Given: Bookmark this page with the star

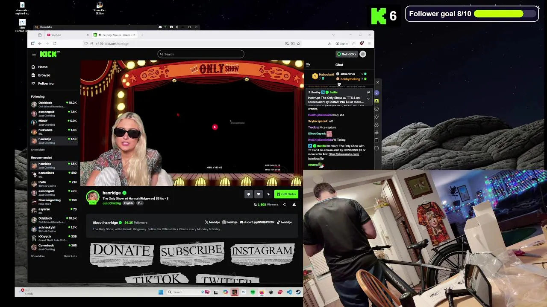Looking at the screenshot, I should click(x=298, y=43).
